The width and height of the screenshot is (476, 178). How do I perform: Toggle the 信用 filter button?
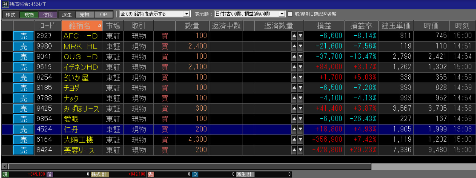[48, 14]
